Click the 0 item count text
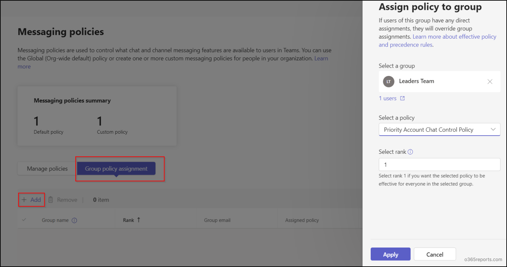Viewport: 507px width, 267px height. tap(101, 200)
